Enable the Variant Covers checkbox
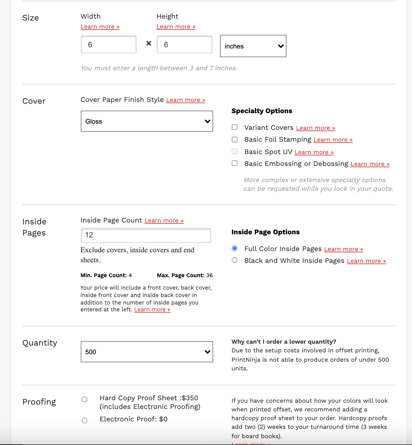Screen dimensions: 412x445 click(x=235, y=127)
